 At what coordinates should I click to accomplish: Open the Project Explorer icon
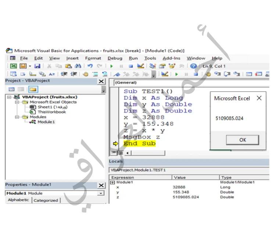[153, 66]
